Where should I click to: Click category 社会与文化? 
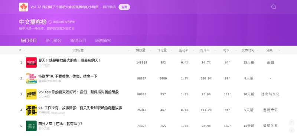270,94
